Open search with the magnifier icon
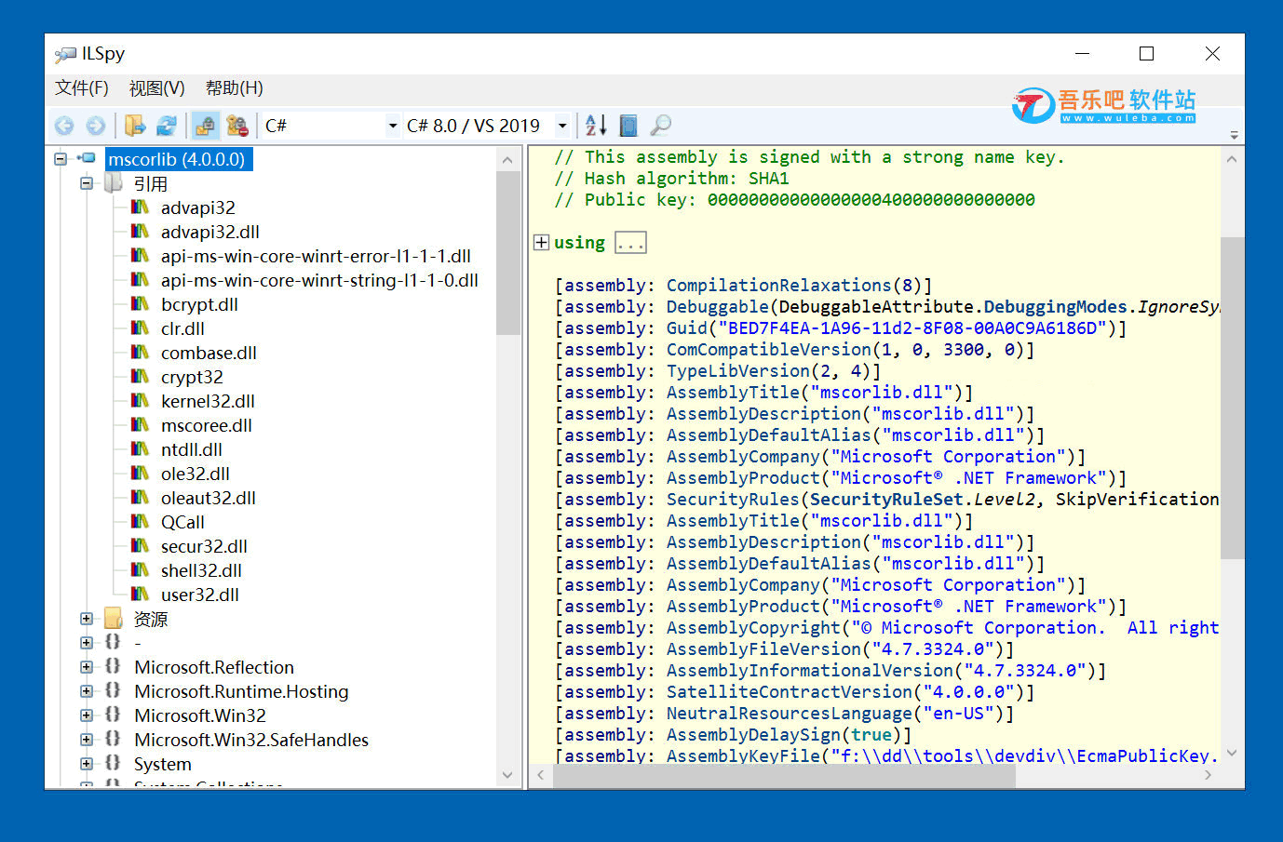Viewport: 1283px width, 842px height. click(x=660, y=126)
